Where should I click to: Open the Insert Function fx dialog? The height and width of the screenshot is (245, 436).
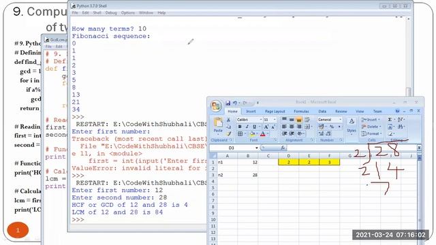(x=283, y=148)
